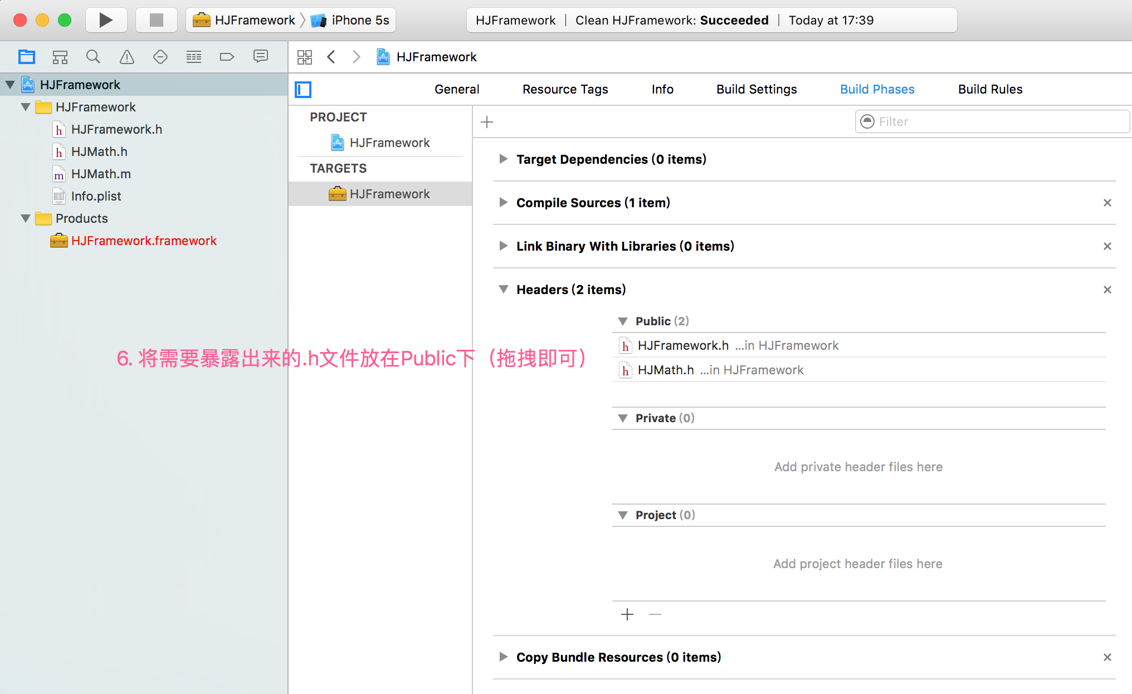Open the Debug navigator icon
Screen dimensions: 1132x694
pyautogui.click(x=194, y=57)
